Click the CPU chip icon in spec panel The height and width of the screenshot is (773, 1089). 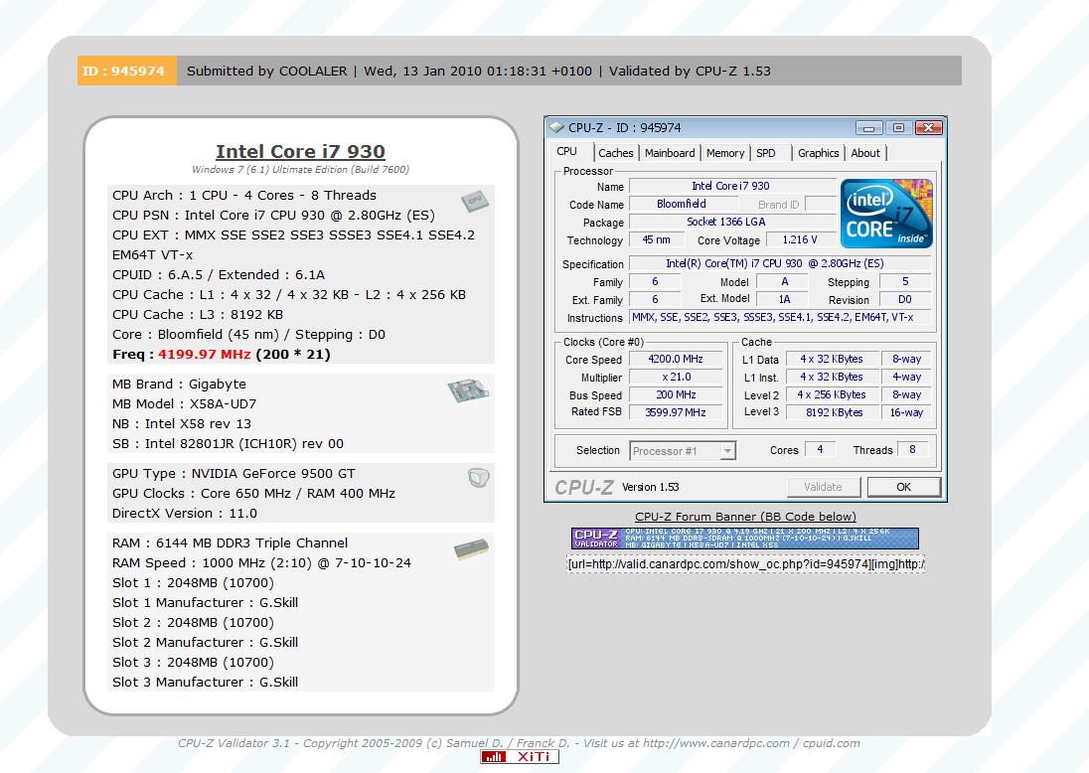tap(475, 202)
